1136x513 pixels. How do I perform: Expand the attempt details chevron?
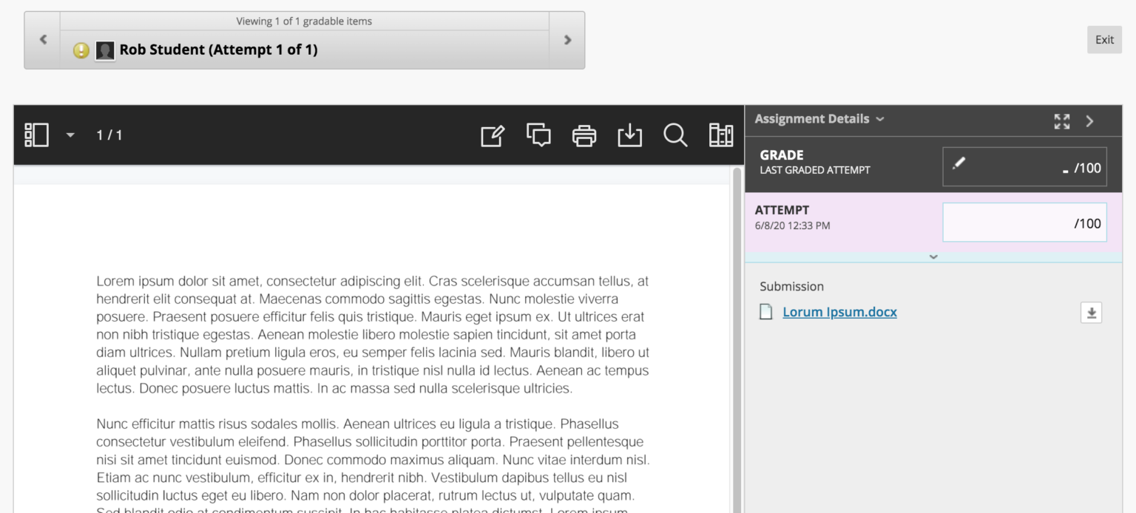pos(933,256)
